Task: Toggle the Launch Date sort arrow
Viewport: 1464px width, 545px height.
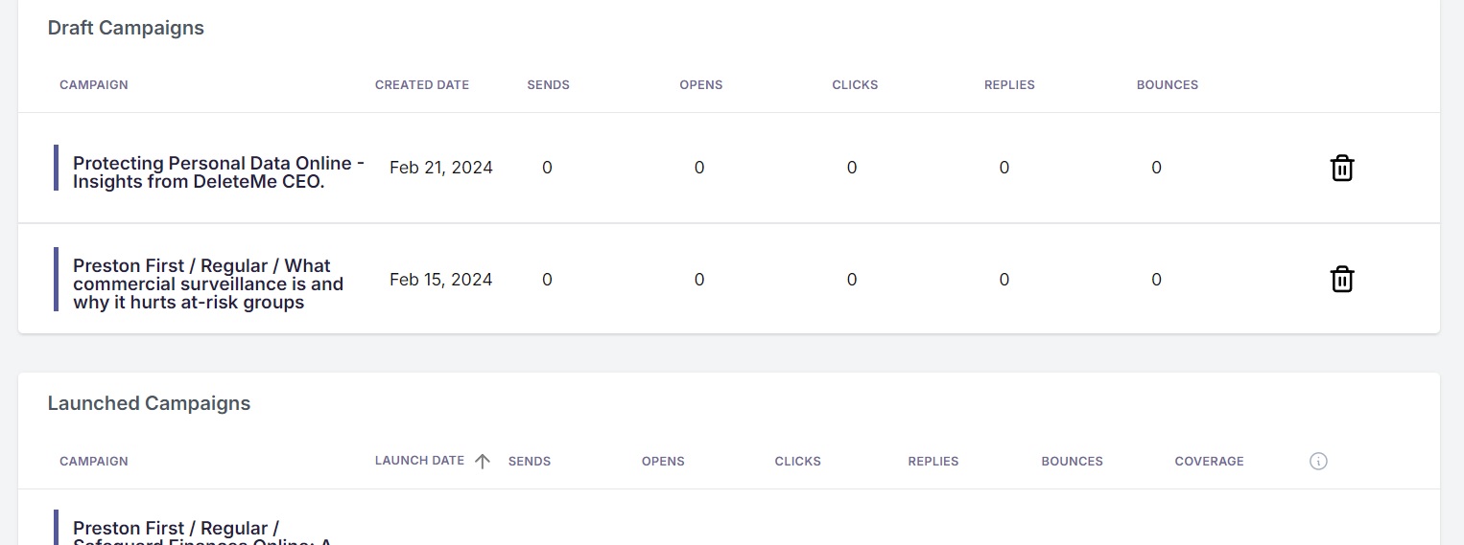Action: tap(483, 461)
